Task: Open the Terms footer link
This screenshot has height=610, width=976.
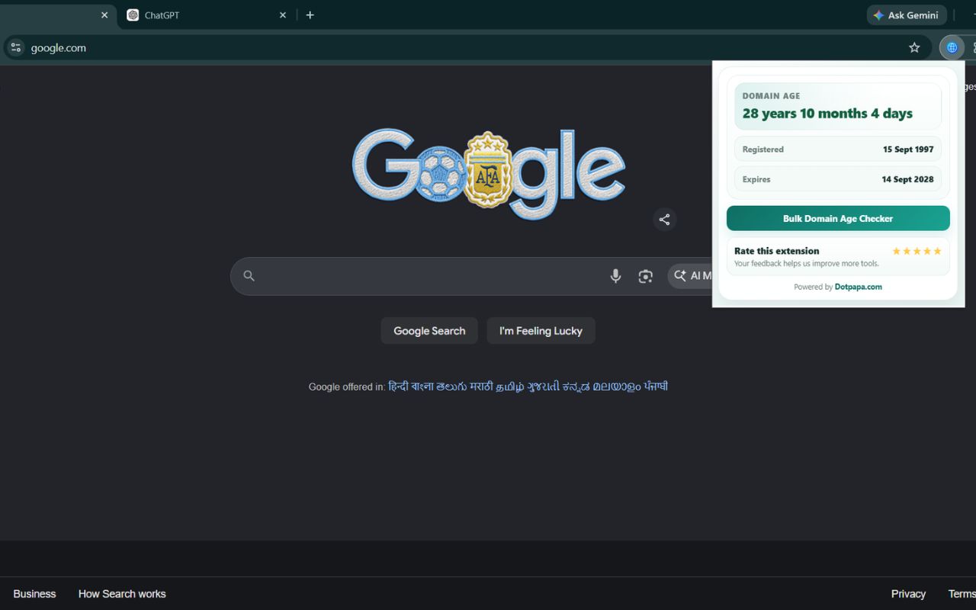Action: (962, 594)
